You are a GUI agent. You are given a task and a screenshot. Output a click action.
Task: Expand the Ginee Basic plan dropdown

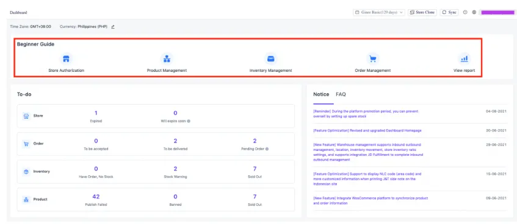379,12
